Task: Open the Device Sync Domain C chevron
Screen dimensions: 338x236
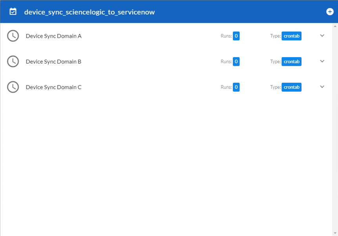Action: click(322, 87)
